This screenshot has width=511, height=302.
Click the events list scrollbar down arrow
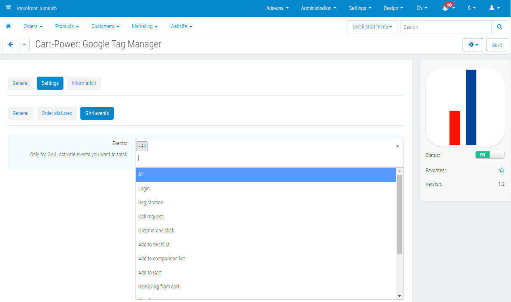(399, 296)
